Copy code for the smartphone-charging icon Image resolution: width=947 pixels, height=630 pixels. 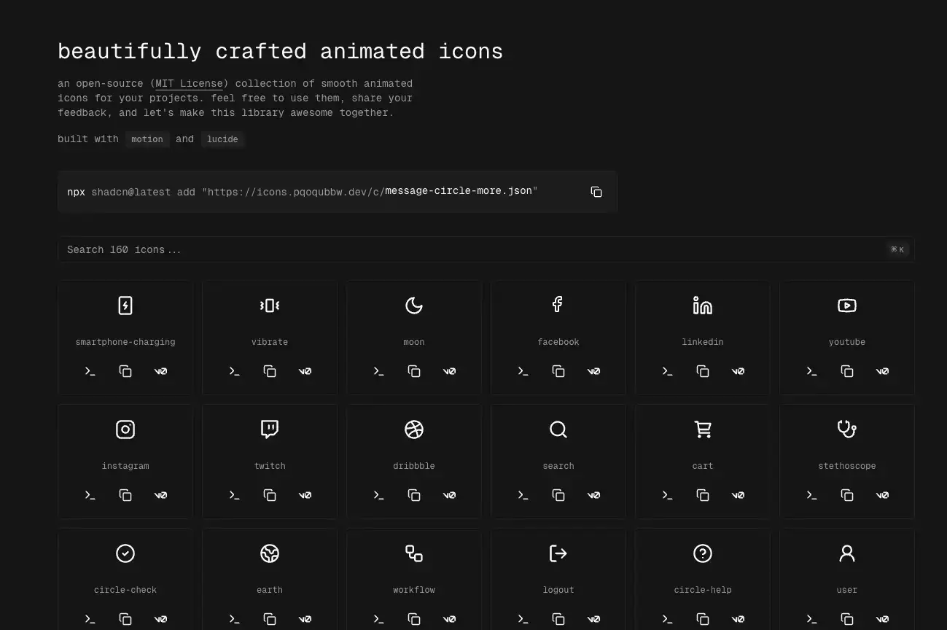[x=125, y=371]
